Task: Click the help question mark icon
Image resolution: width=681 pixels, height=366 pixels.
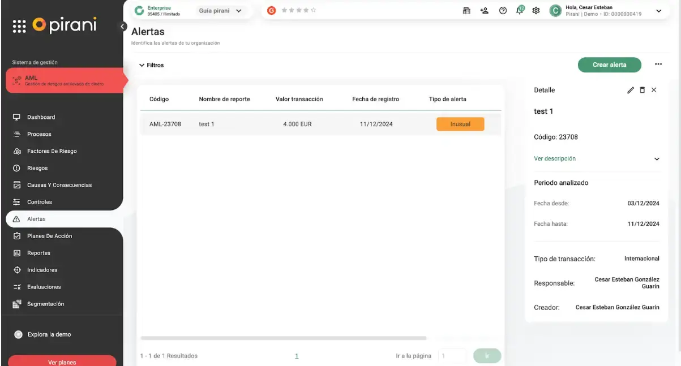Action: (503, 11)
